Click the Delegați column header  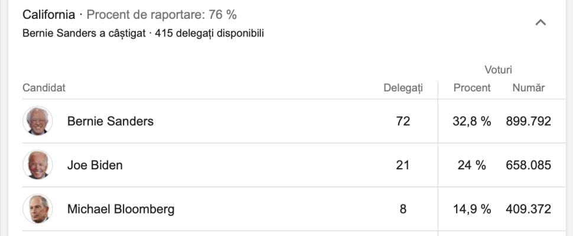click(403, 88)
